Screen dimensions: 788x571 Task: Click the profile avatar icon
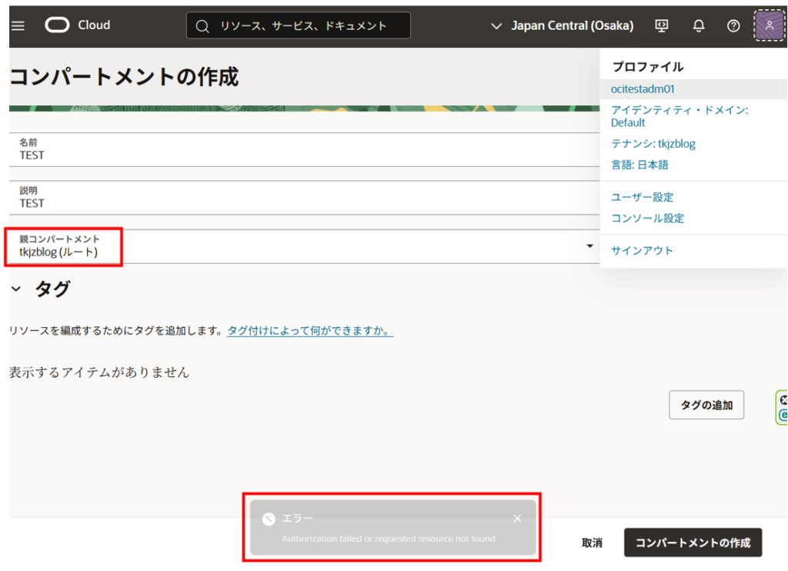point(769,25)
